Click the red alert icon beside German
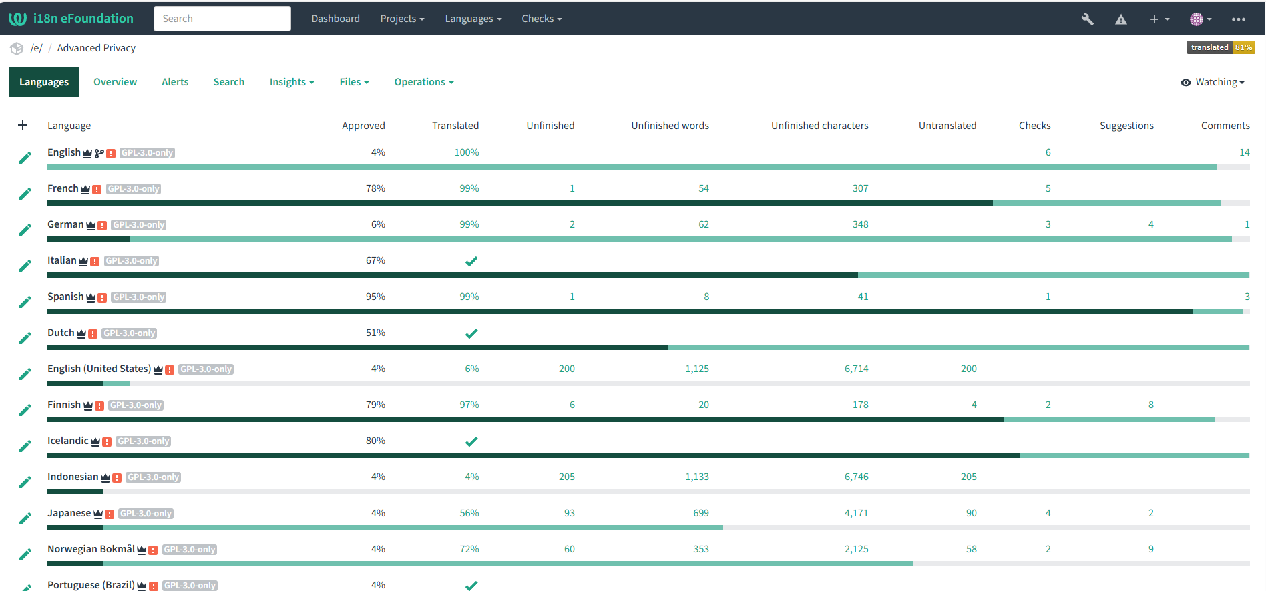Screen dimensions: 1266x591 point(102,226)
